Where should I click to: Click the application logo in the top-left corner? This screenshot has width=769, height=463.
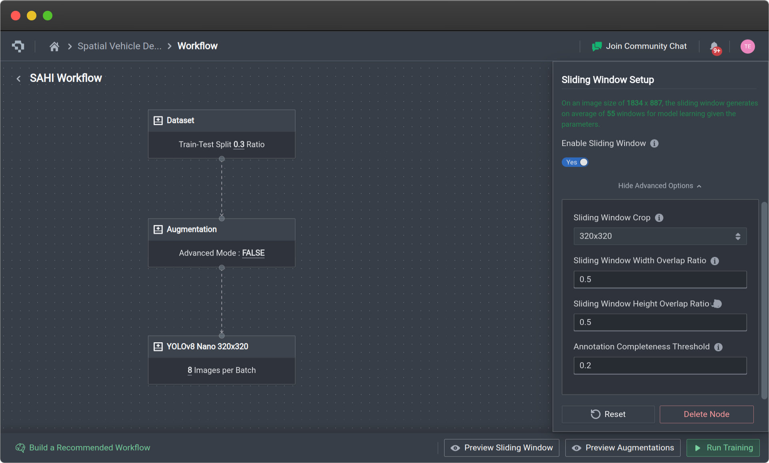pos(17,46)
